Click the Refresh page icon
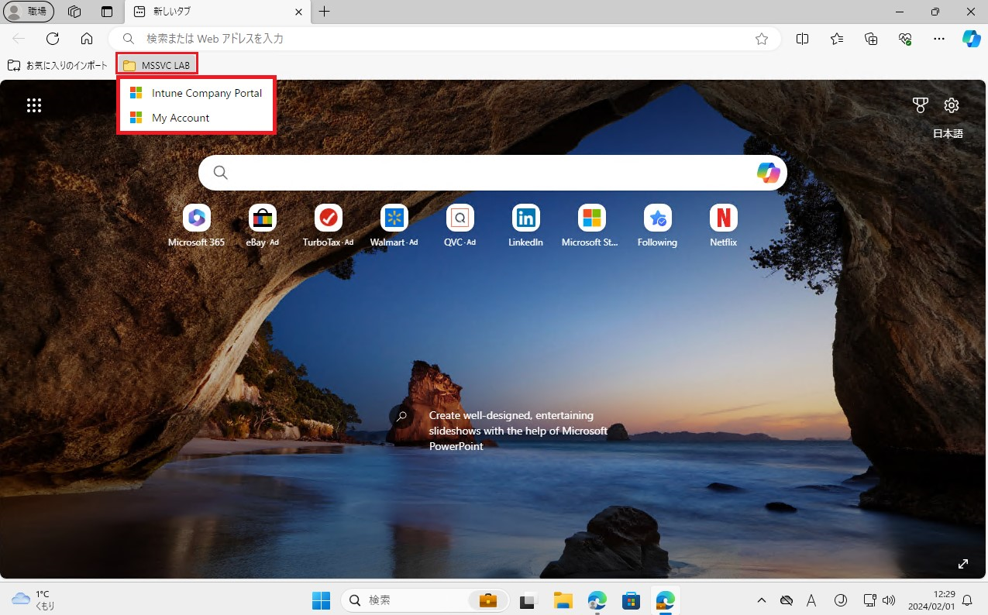 53,39
